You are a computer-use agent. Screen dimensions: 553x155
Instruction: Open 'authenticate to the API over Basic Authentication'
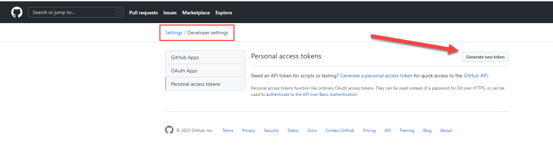click(x=311, y=94)
